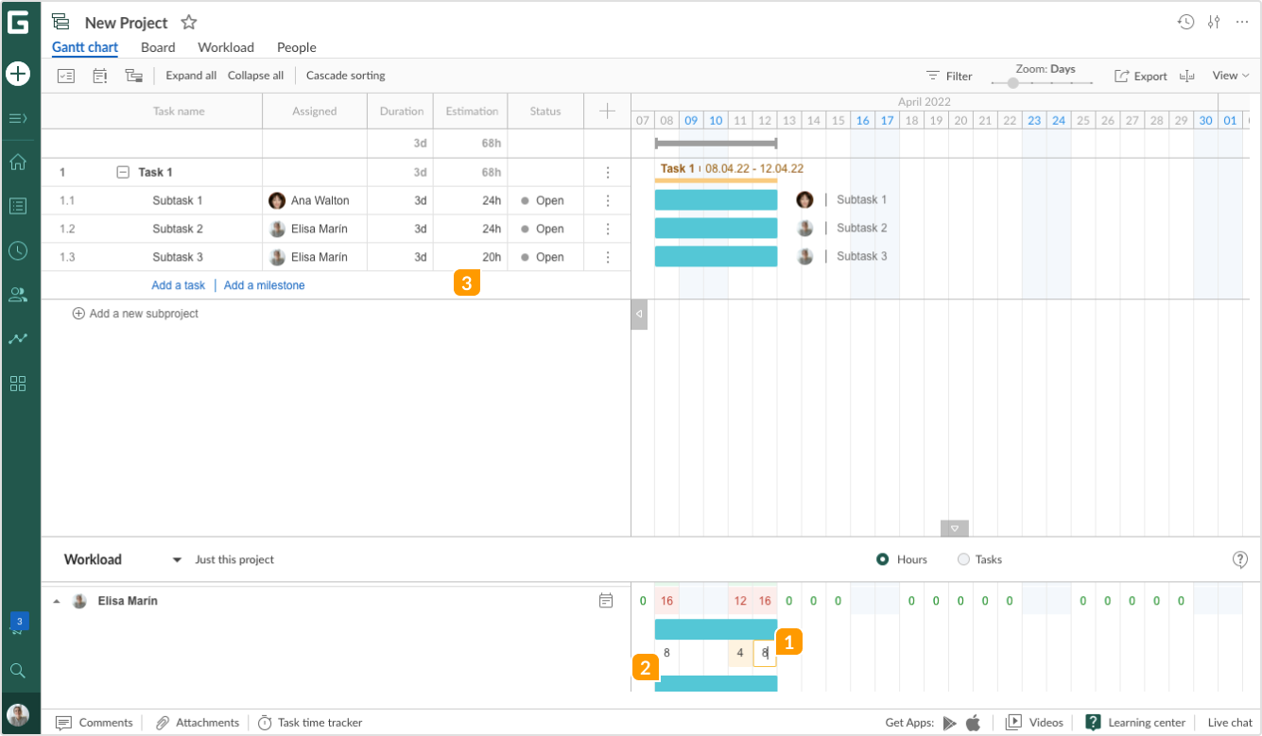This screenshot has width=1262, height=736.
Task: Click Expand all on the toolbar
Action: click(x=190, y=75)
